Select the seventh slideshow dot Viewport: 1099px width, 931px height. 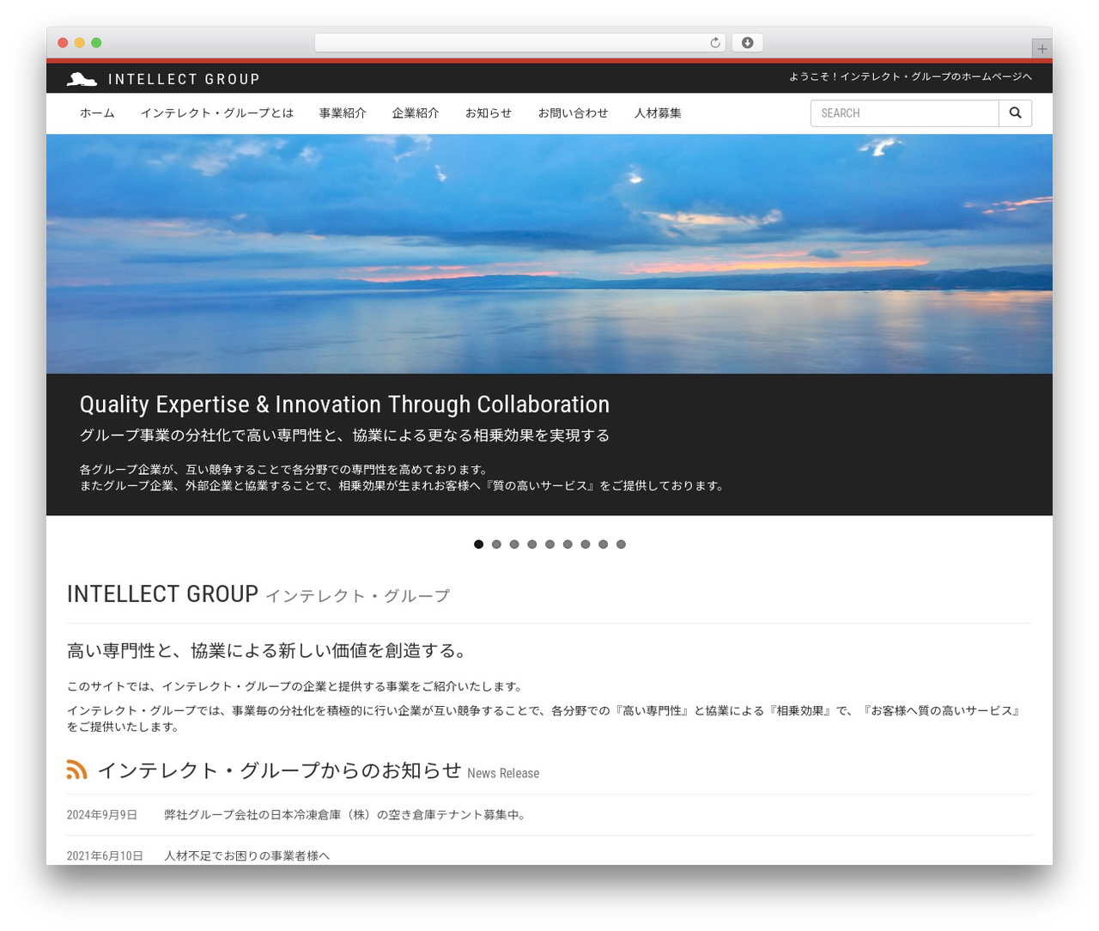click(586, 545)
